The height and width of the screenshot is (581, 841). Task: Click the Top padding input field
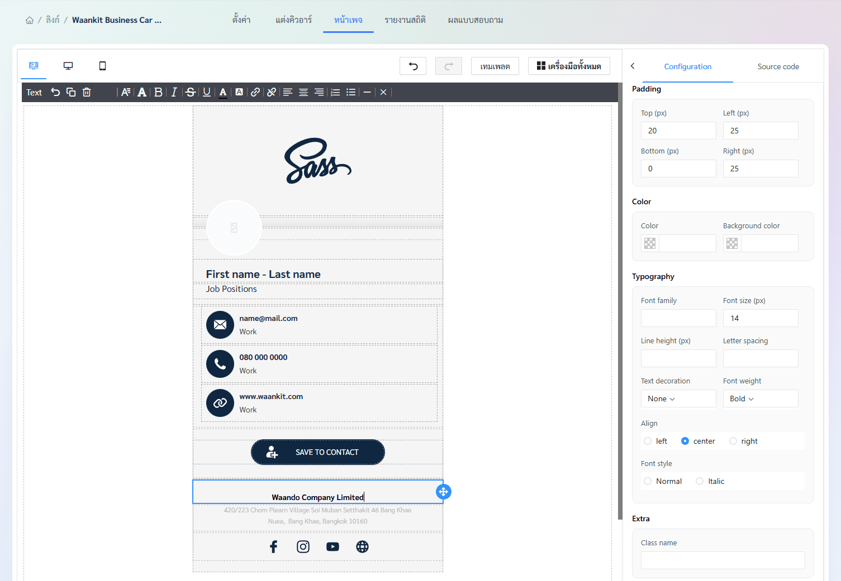point(678,131)
